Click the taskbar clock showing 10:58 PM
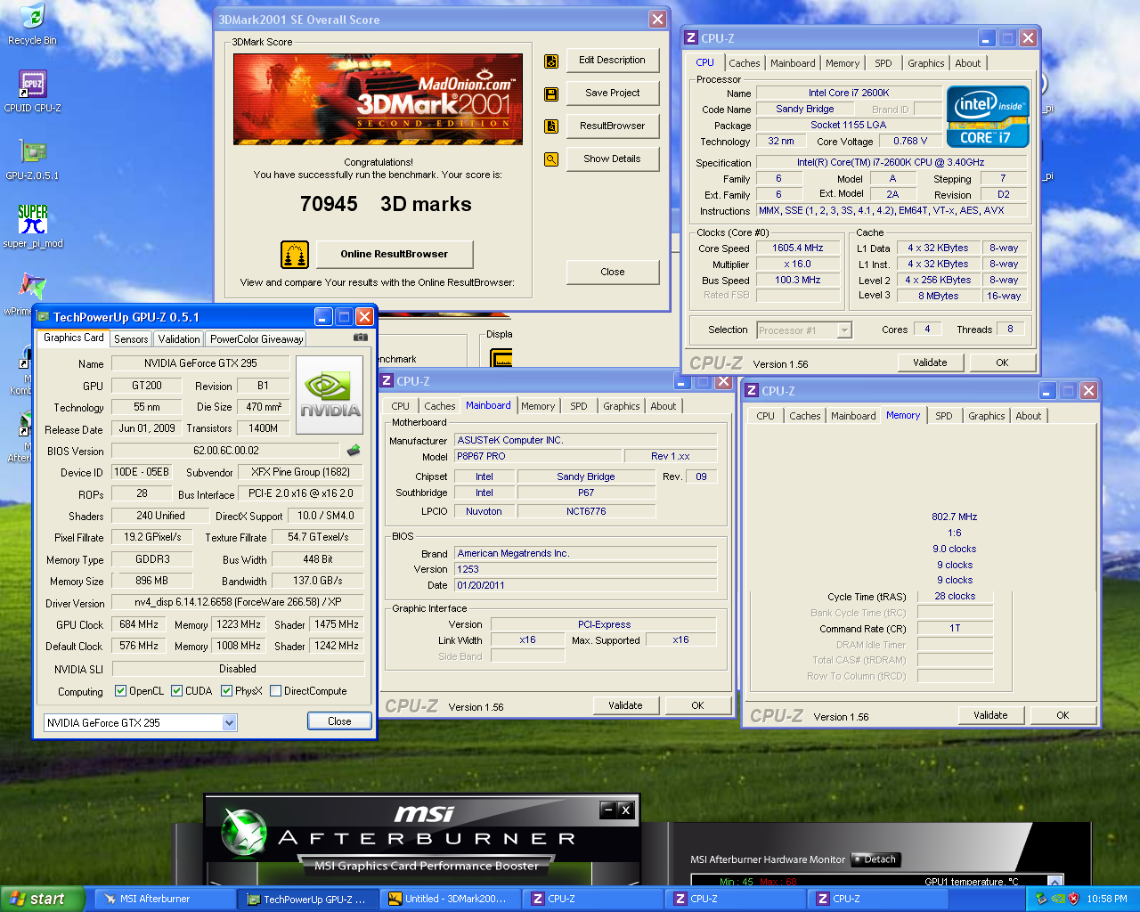 pyautogui.click(x=1107, y=899)
